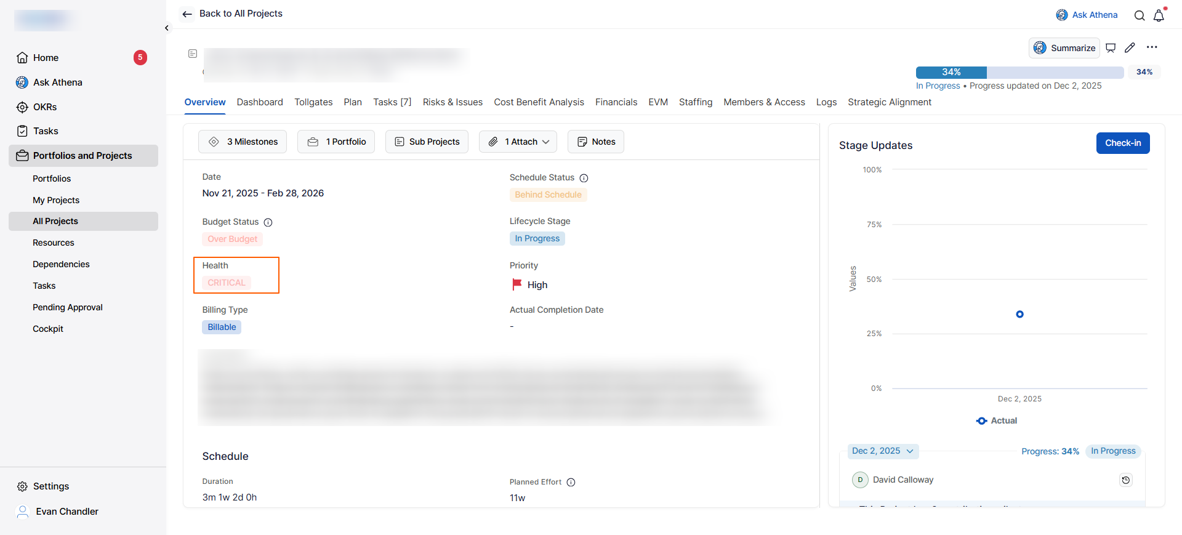Click the Planned Effort info icon
Screen dimensions: 1182x535
click(x=571, y=482)
